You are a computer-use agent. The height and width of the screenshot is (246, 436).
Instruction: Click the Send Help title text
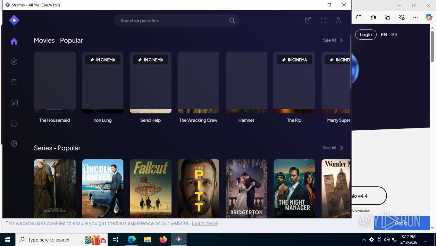coord(150,120)
